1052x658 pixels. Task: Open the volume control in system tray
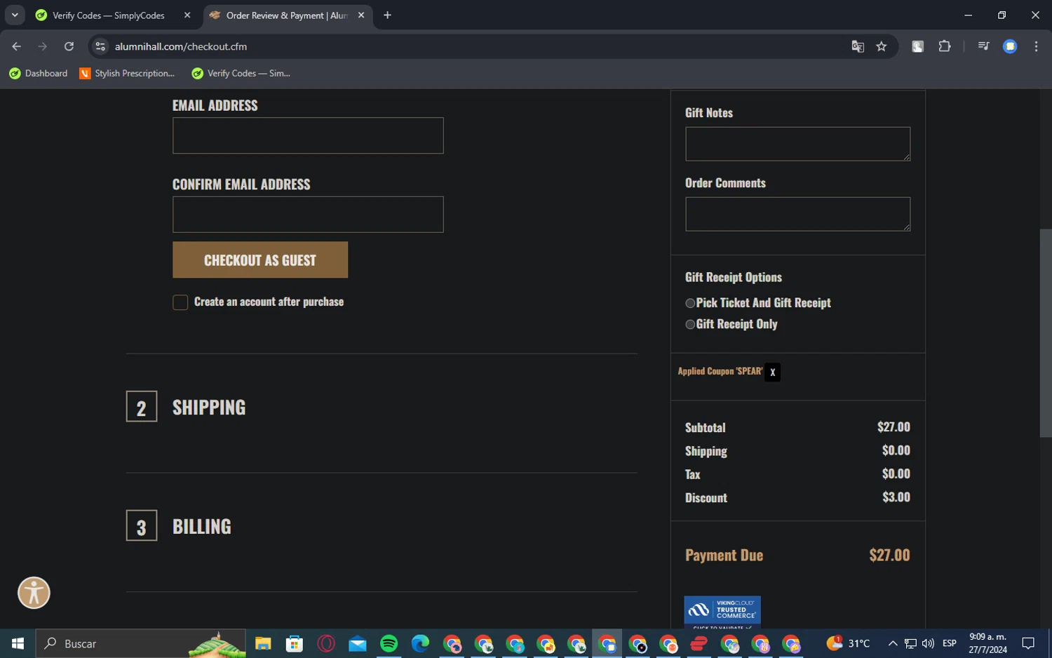tap(928, 643)
